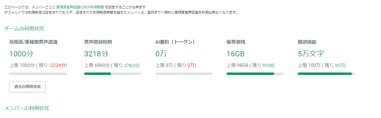Click the 5万文字 translation value

click(x=311, y=54)
